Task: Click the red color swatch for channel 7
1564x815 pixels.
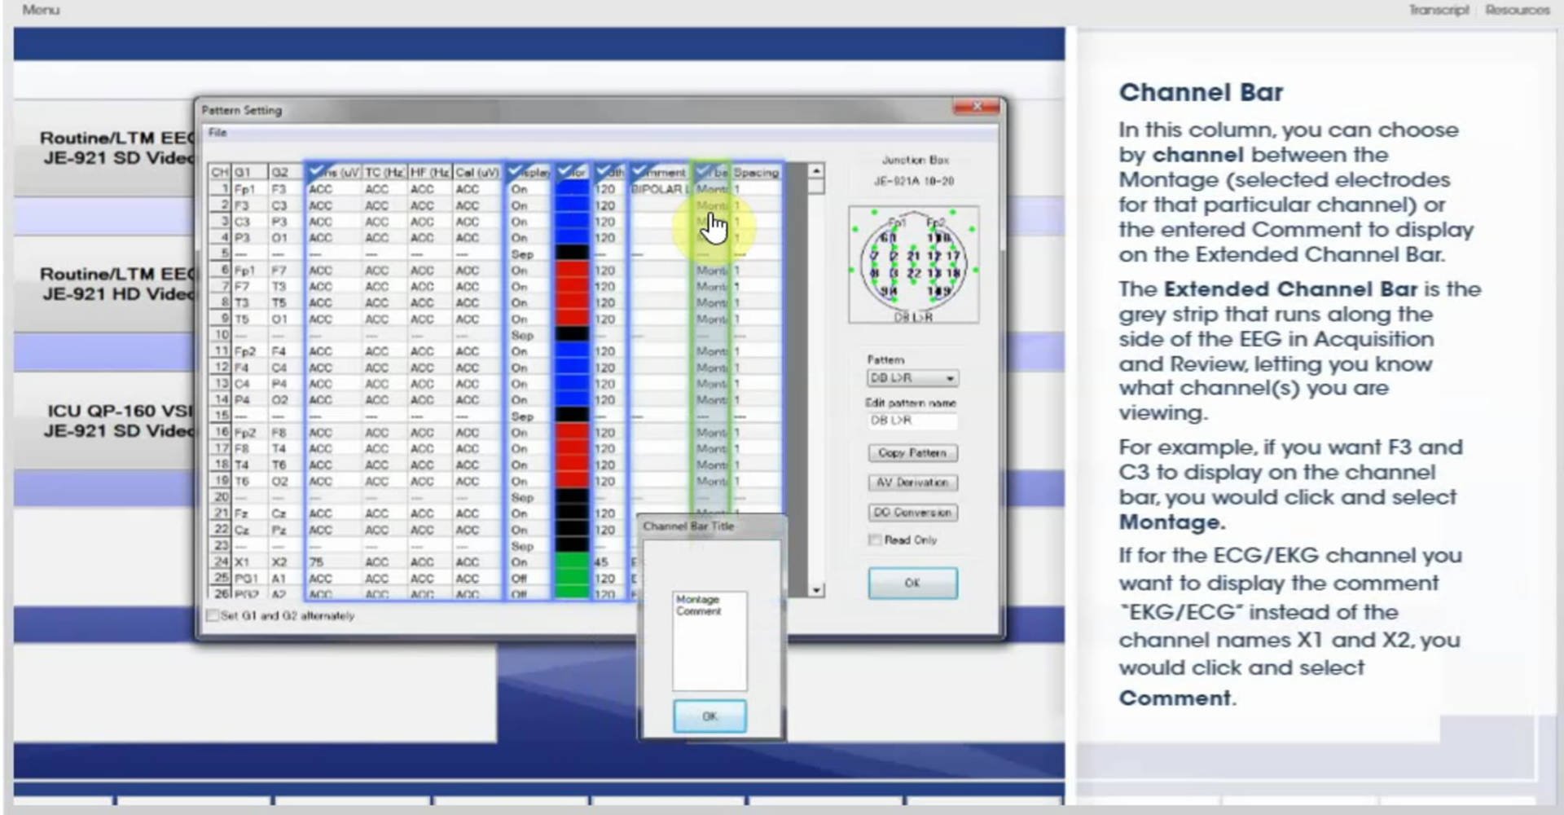Action: click(x=572, y=286)
